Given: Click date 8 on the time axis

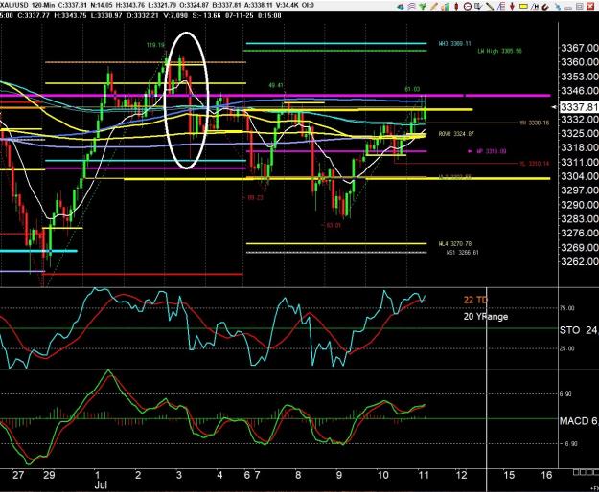Looking at the screenshot, I should tap(298, 475).
